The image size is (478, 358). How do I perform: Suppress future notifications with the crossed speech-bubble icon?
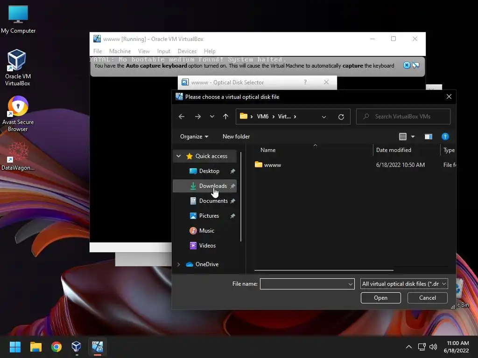(x=416, y=65)
